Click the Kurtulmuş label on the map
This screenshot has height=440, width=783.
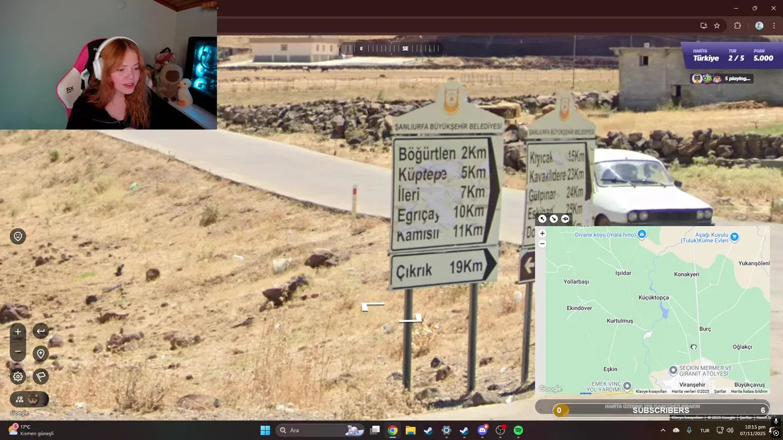[x=620, y=321]
